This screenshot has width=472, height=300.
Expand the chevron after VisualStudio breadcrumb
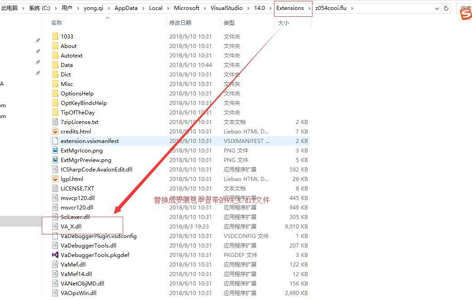point(248,9)
